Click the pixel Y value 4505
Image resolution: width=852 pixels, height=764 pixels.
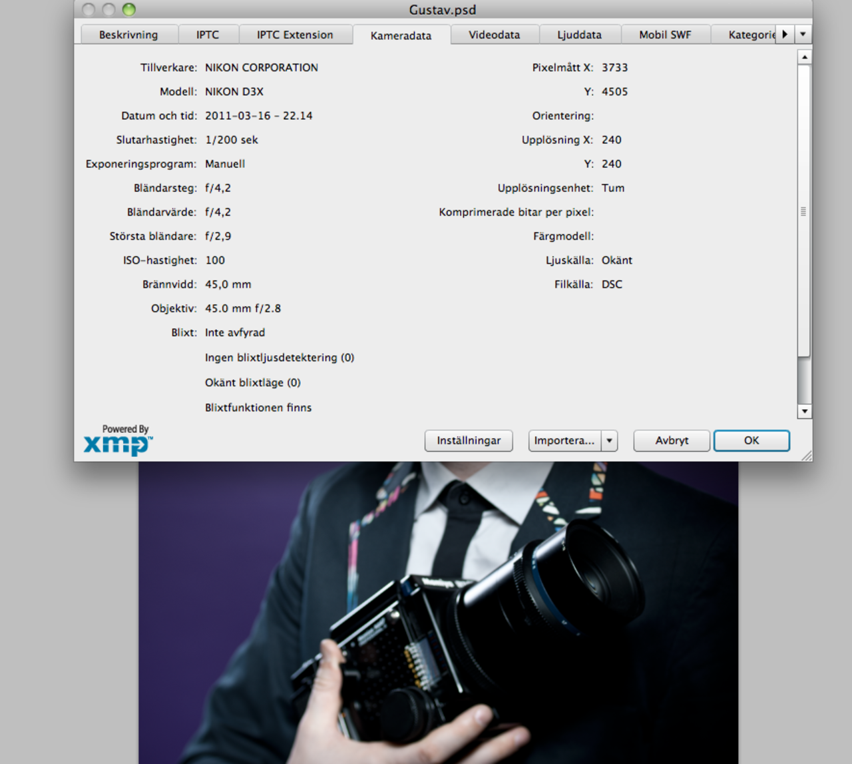[615, 91]
